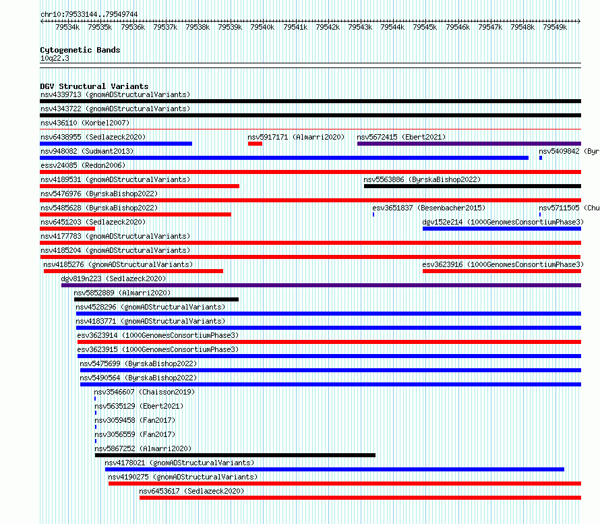Select the nsv5672415 (Ebert2021) label
Viewport: 600px width, 524px height.
[401, 137]
